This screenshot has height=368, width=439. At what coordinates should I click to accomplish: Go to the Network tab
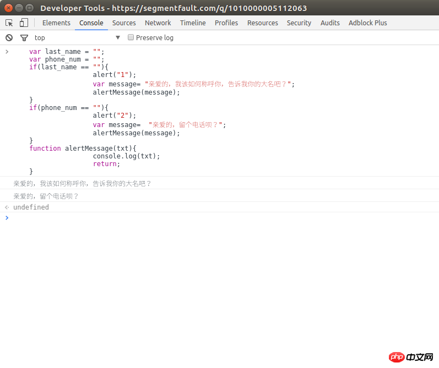(x=158, y=23)
